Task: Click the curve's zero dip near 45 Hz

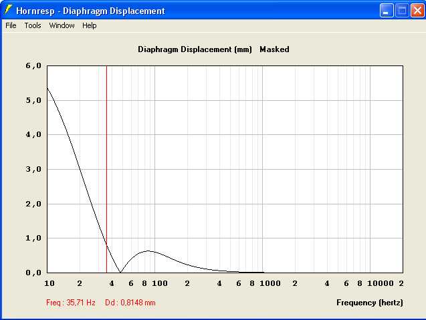Action: (120, 272)
